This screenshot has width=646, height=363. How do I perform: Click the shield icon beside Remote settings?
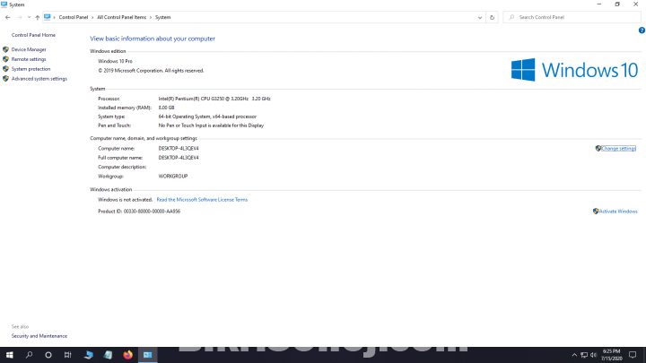tap(5, 59)
